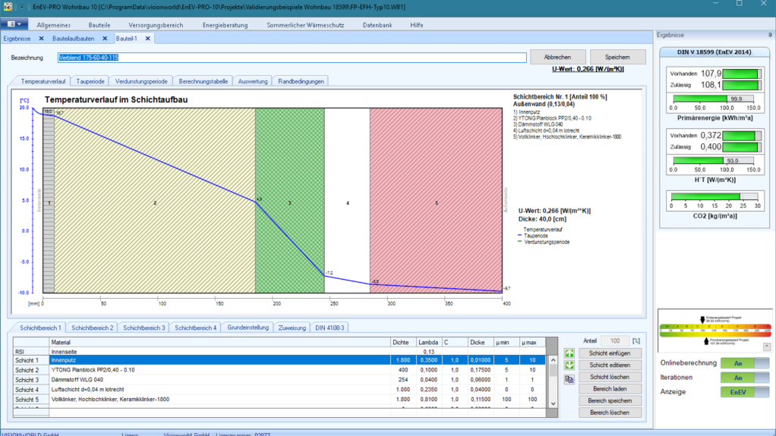Close the Bauteil-1 tab
The image size is (776, 436).
coord(147,38)
